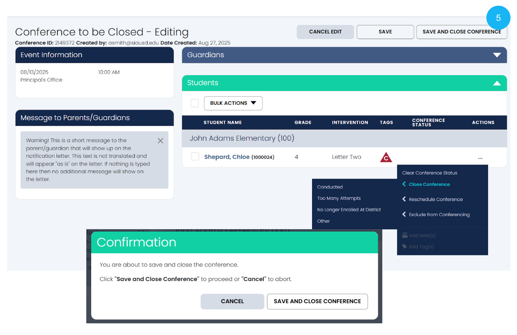Open the Bulk Actions dropdown
Screen dimensions: 517x335
(233, 103)
